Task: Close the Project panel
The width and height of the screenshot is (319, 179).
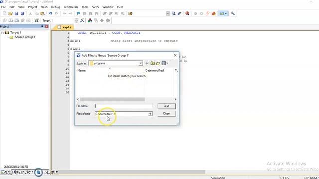Action: point(47,26)
